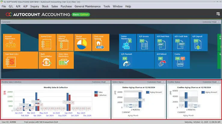Click the dashboard layout settings icon
This screenshot has width=222, height=124.
(x=218, y=14)
